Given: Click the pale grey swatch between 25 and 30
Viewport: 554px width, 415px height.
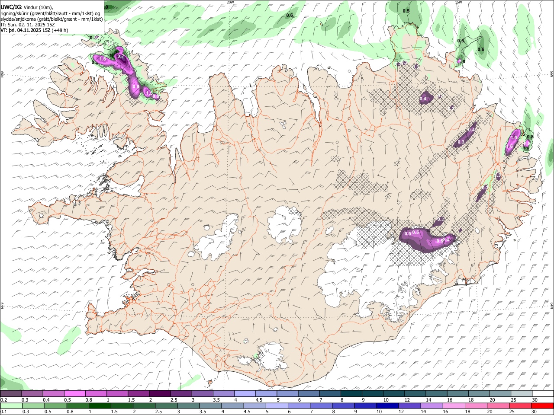Looking at the screenshot, I should (521, 393).
